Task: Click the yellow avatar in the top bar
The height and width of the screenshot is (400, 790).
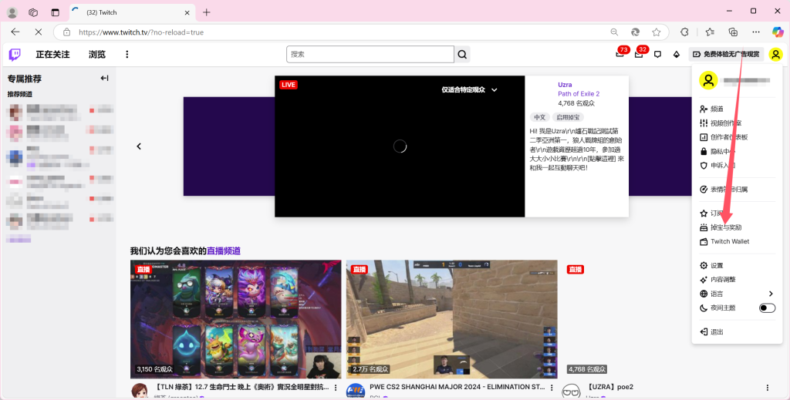Action: [x=776, y=55]
